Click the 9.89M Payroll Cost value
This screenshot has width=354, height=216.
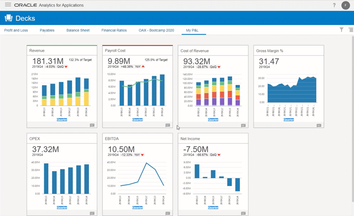pyautogui.click(x=119, y=61)
